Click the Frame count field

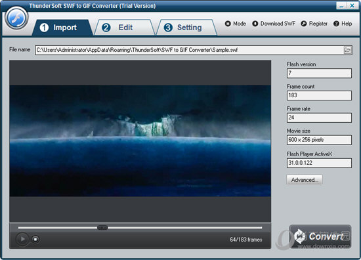point(319,95)
